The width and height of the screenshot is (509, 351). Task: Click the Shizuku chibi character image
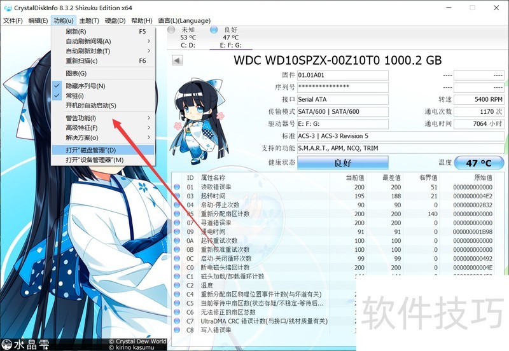[x=198, y=121]
